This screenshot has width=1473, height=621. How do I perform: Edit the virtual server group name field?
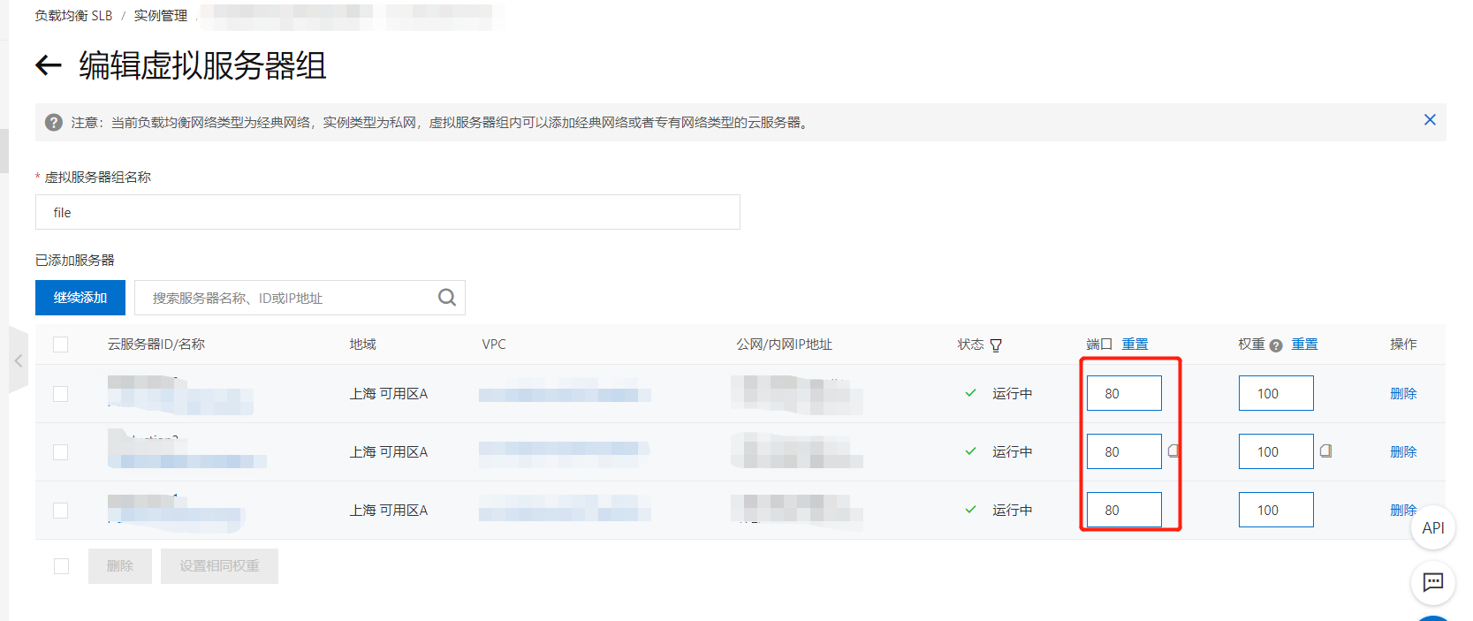(x=388, y=212)
